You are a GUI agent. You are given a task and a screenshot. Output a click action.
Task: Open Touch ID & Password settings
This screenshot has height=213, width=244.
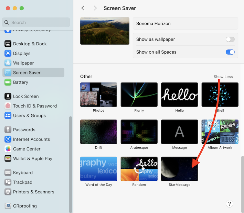coord(33,106)
